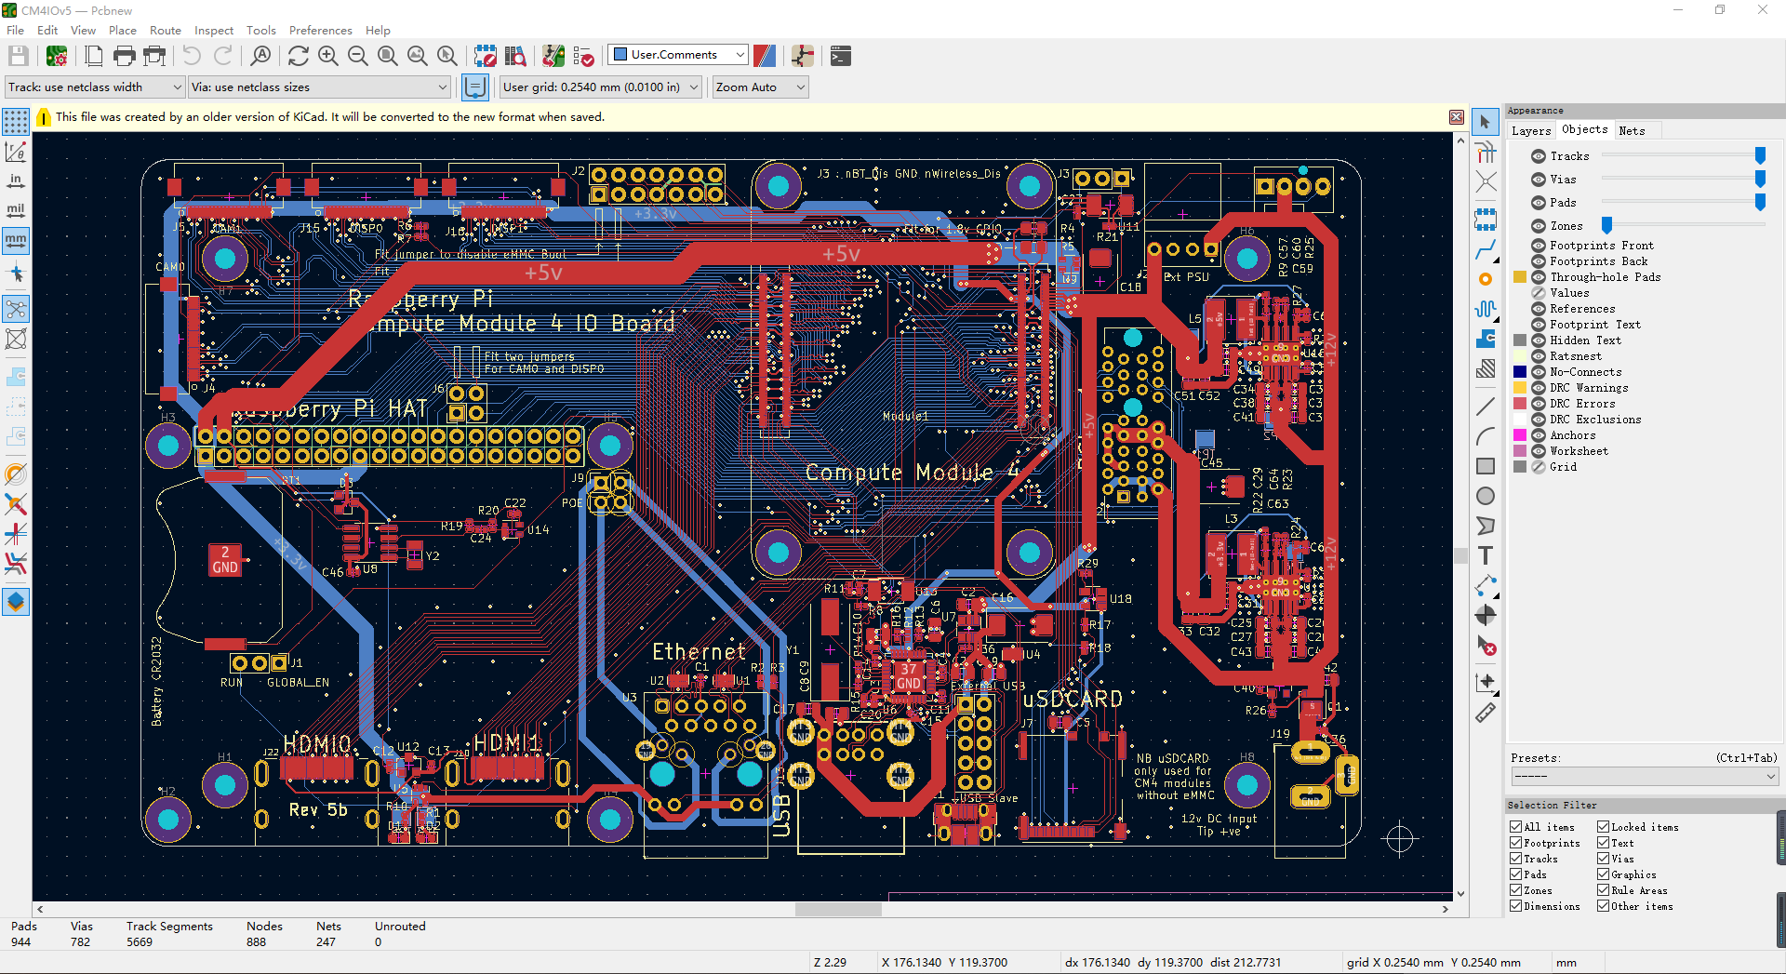Open the Plot dialog

pyautogui.click(x=154, y=56)
